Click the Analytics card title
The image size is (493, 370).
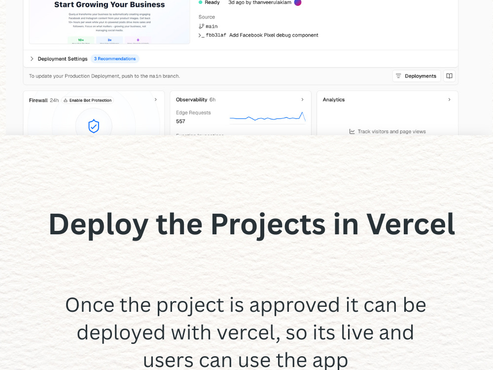click(334, 100)
